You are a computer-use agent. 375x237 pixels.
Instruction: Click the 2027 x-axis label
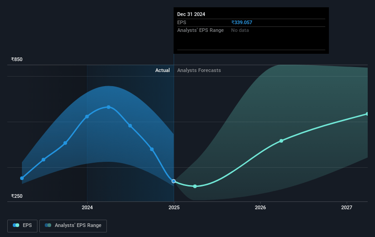pyautogui.click(x=347, y=207)
